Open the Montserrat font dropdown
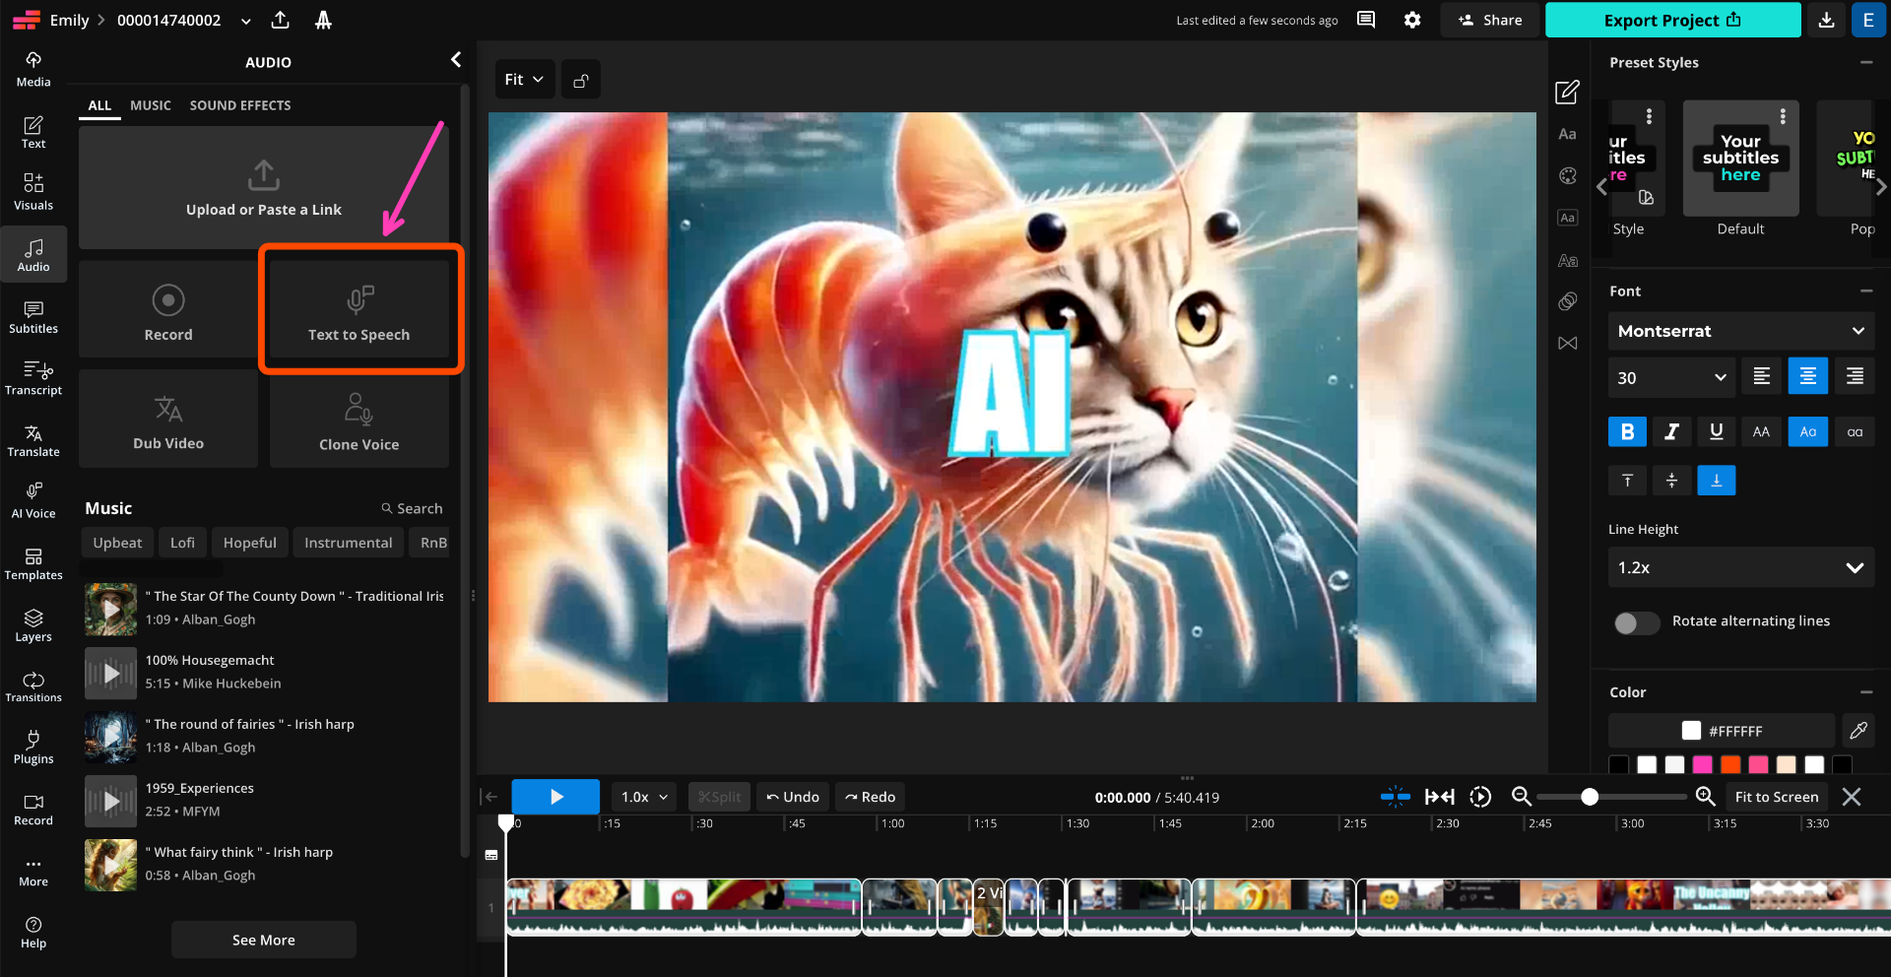This screenshot has width=1891, height=977. click(x=1740, y=331)
